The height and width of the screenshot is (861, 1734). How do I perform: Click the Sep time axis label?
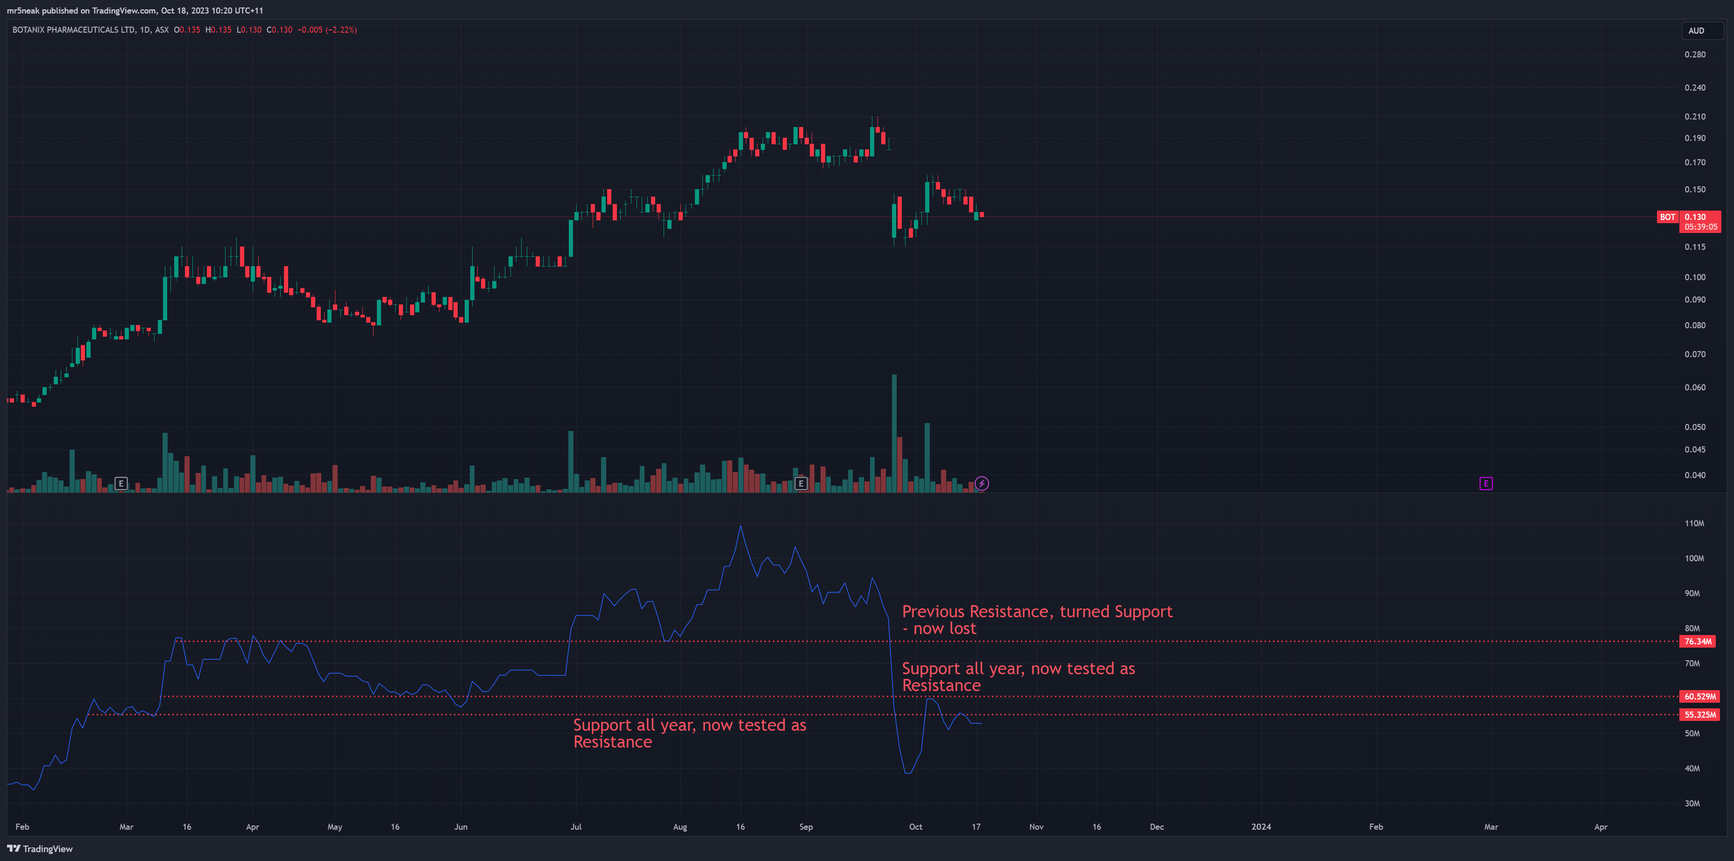(806, 826)
